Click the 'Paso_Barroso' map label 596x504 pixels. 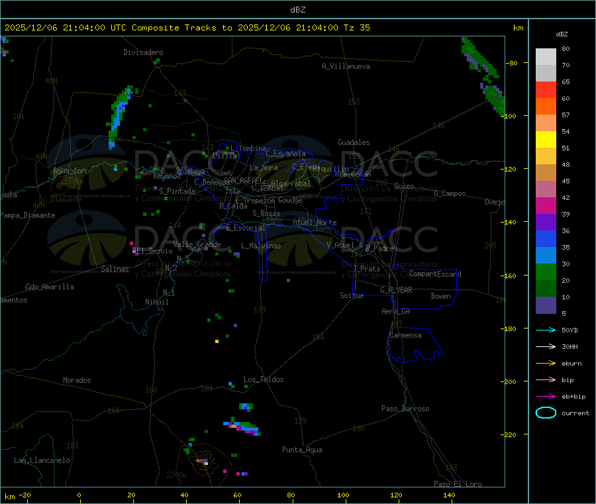tap(405, 409)
